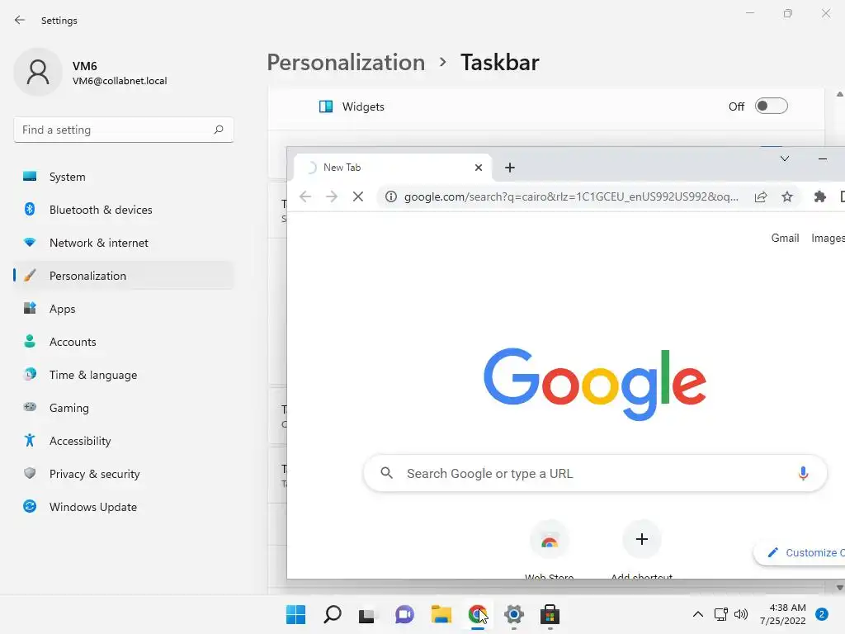This screenshot has width=845, height=634.
Task: Open File Explorer from taskbar
Action: (x=441, y=614)
